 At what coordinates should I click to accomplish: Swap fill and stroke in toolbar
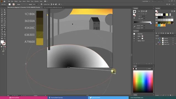point(5,41)
